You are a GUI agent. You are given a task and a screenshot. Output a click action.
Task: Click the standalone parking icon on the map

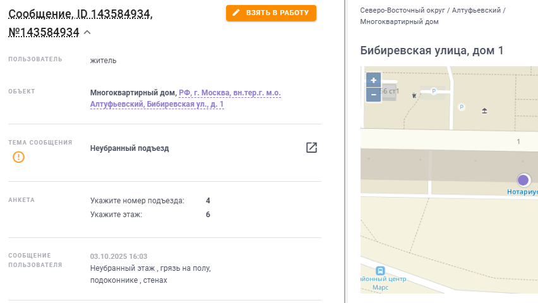pyautogui.click(x=461, y=107)
